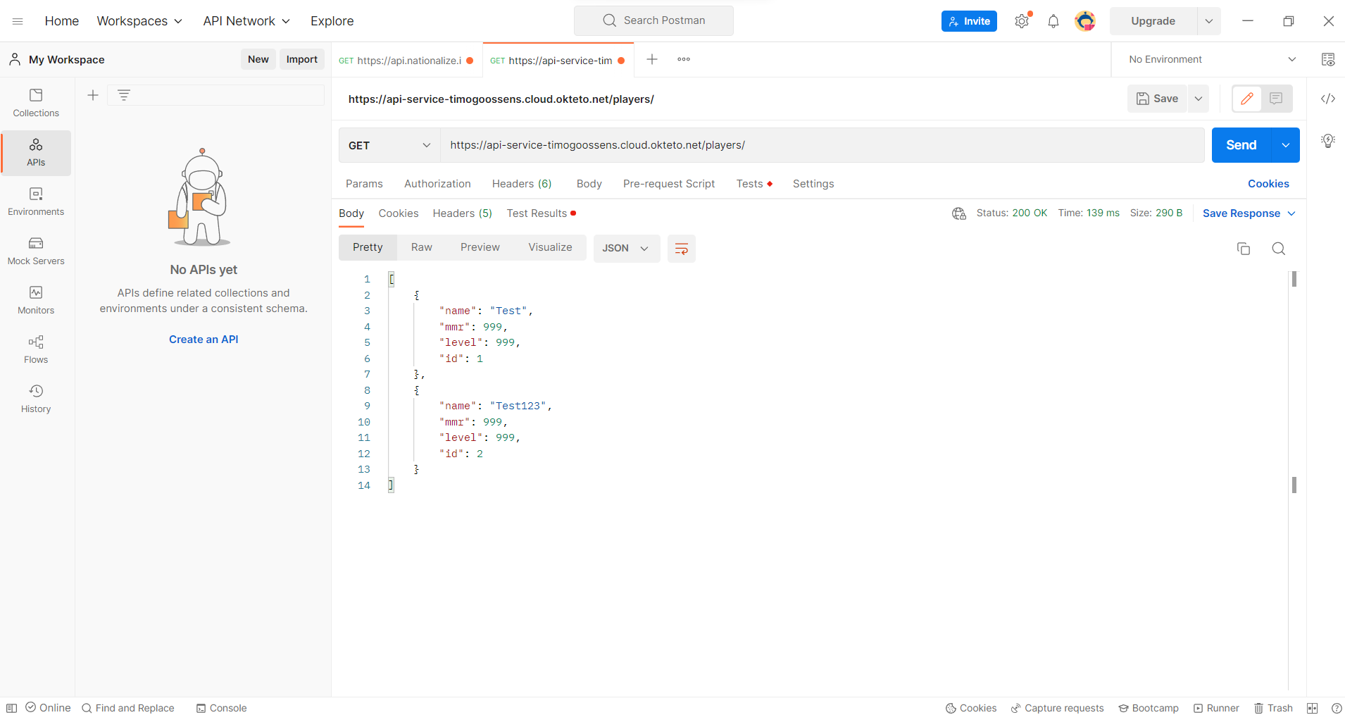Open Monitors in the sidebar

tap(36, 300)
